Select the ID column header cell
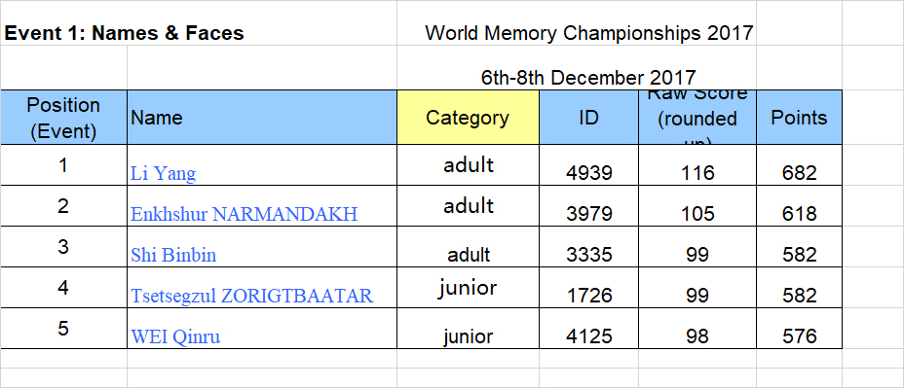This screenshot has width=904, height=388. click(x=588, y=118)
